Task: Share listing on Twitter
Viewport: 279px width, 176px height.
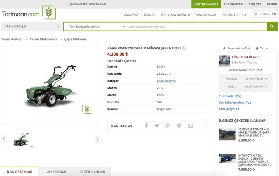Action: click(x=157, y=126)
